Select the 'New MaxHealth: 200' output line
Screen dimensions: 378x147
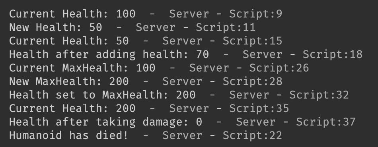coord(69,81)
